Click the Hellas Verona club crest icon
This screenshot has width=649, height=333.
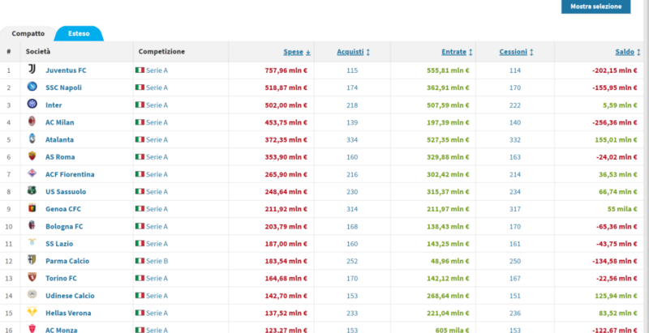pos(32,313)
